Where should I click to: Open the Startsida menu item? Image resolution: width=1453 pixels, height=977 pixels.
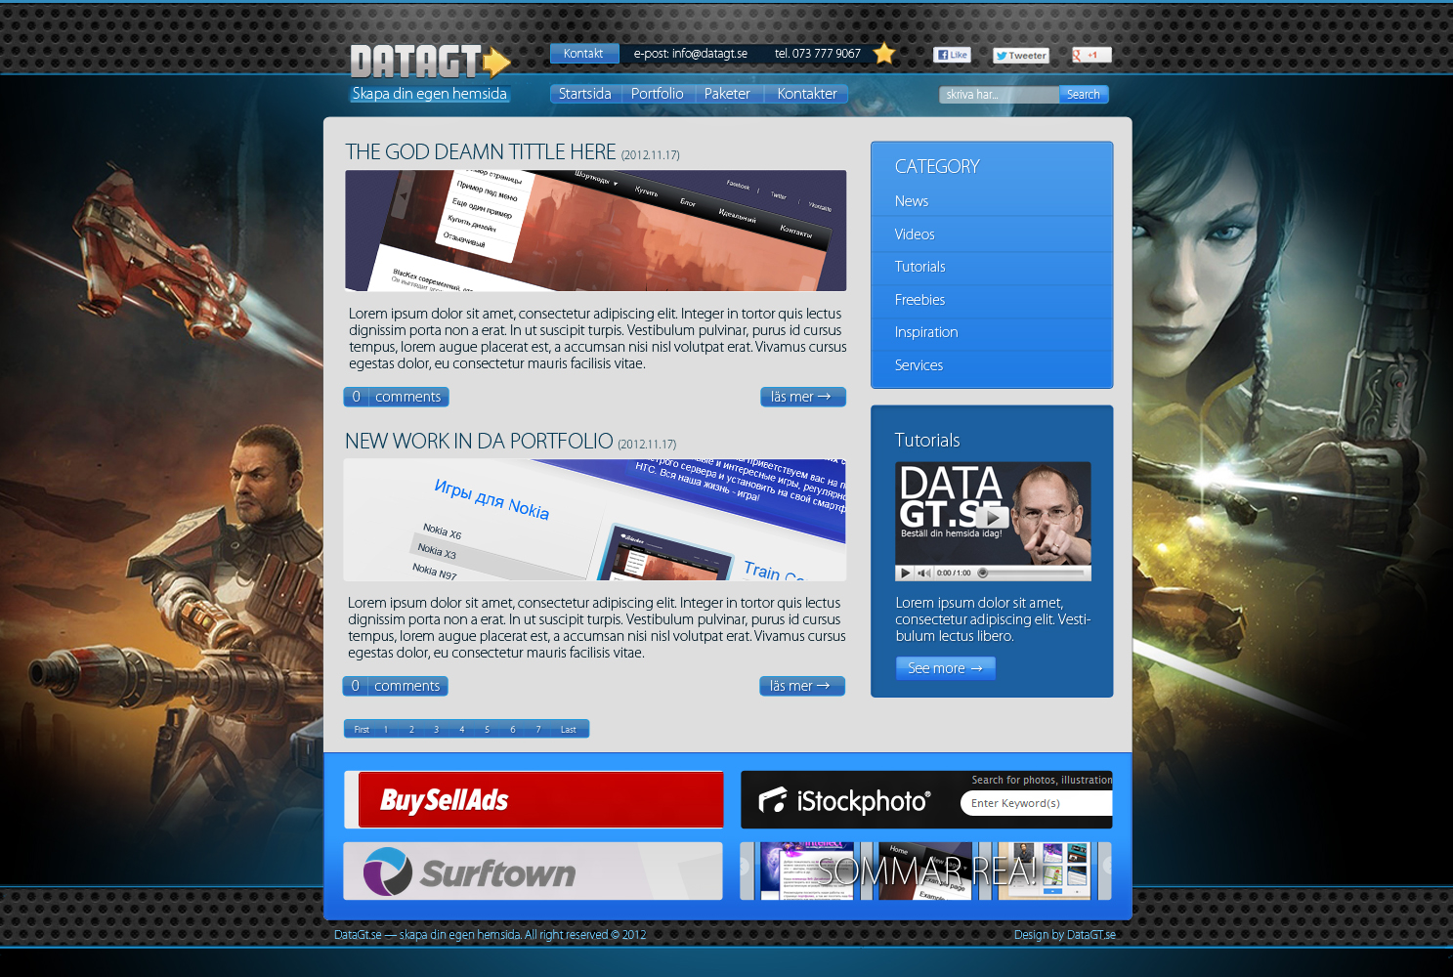click(x=584, y=94)
